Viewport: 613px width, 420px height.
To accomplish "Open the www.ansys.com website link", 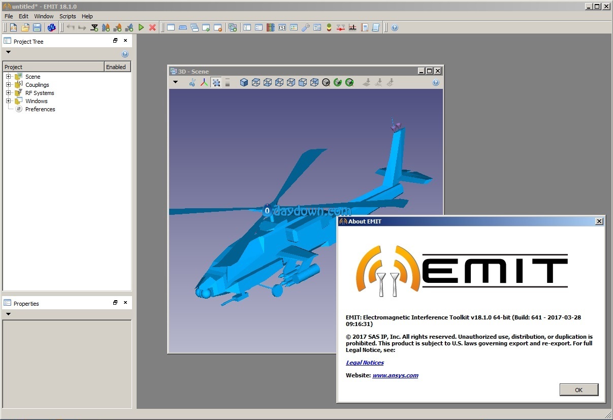I will [x=395, y=375].
